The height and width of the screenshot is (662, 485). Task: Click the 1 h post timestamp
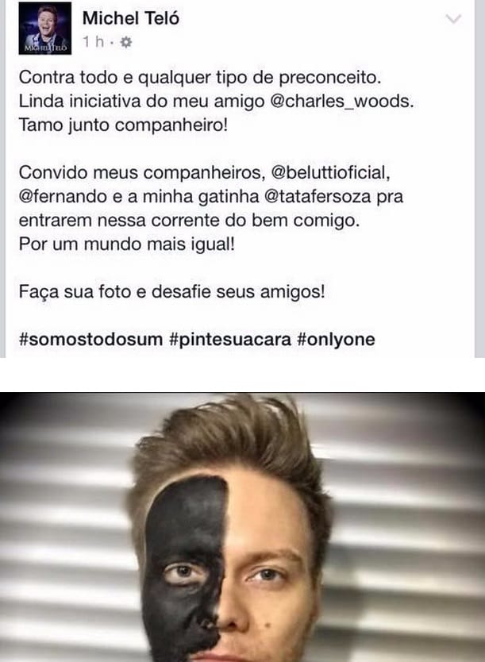point(94,42)
